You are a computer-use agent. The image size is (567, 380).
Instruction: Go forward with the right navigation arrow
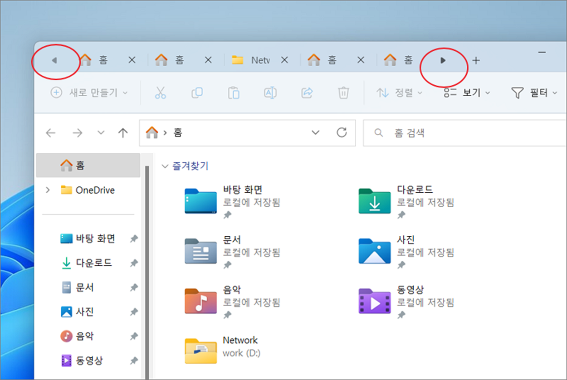78,133
